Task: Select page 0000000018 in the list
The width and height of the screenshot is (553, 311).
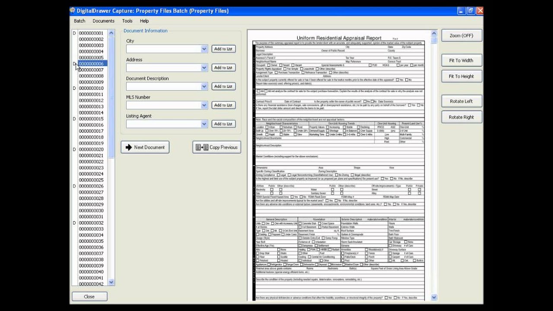Action: 91,137
